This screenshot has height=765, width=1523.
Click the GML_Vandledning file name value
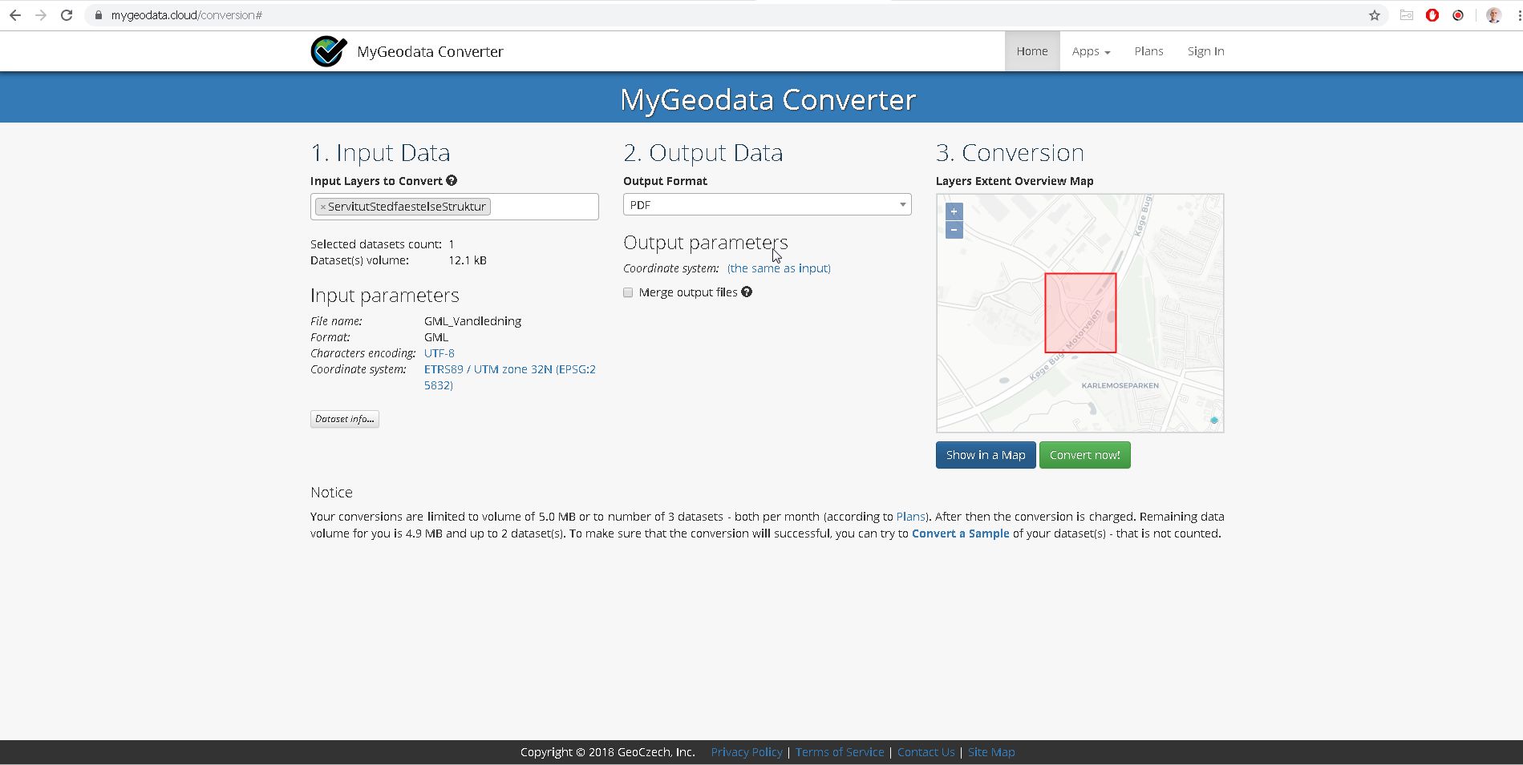pyautogui.click(x=472, y=321)
